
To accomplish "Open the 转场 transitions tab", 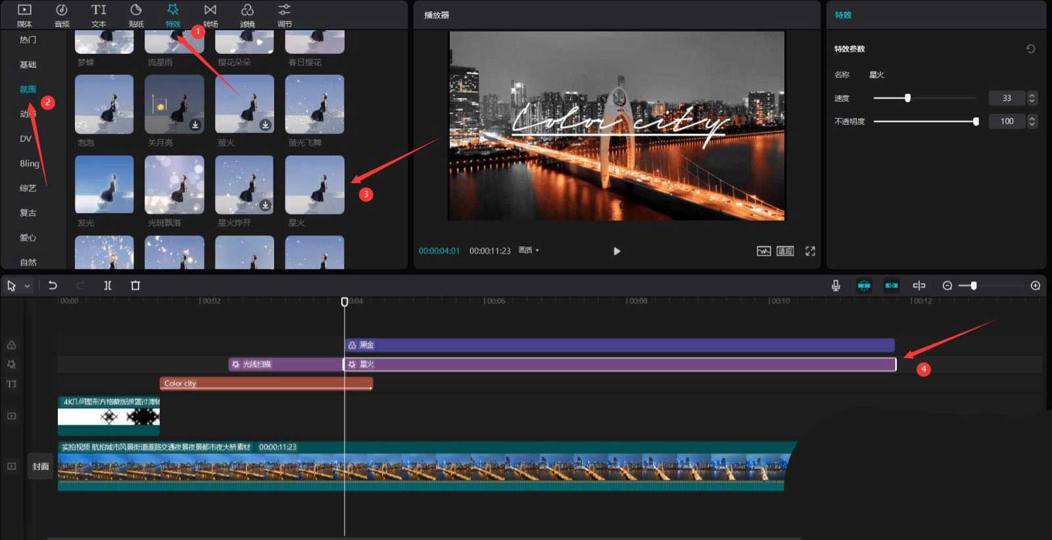I will pos(210,15).
